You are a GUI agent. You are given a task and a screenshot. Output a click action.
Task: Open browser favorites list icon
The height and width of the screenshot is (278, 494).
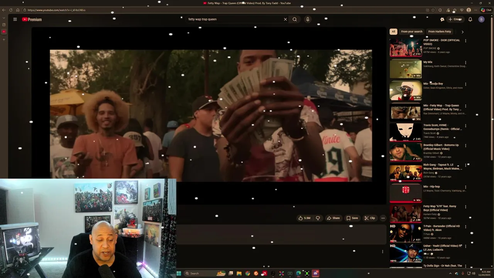point(455,10)
